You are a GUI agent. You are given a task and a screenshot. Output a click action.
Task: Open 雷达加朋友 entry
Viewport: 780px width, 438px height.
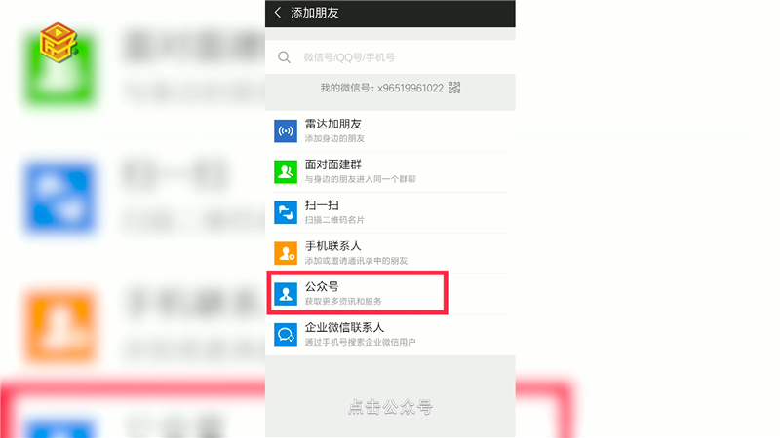(390, 131)
